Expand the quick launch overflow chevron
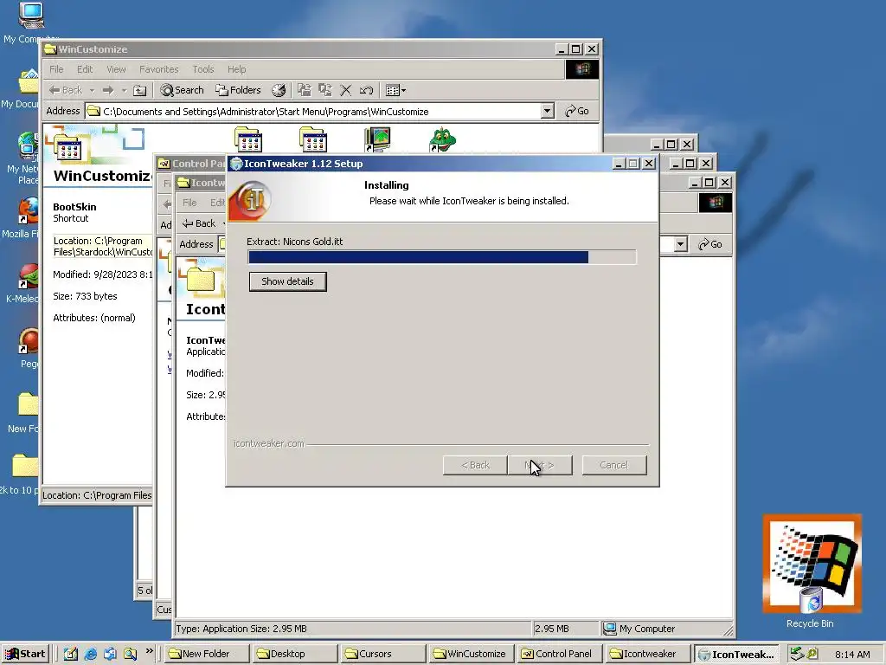The height and width of the screenshot is (665, 886). pos(149,651)
